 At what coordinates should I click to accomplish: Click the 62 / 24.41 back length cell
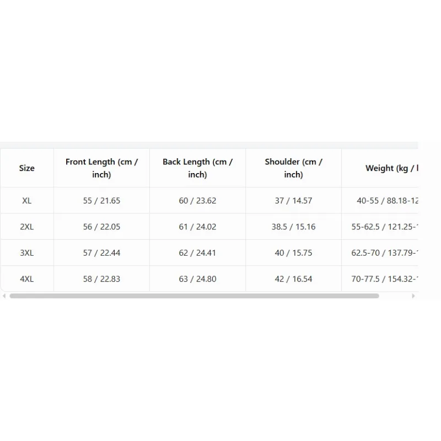197,253
